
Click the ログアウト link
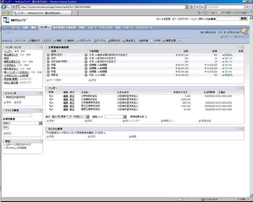coord(183,19)
